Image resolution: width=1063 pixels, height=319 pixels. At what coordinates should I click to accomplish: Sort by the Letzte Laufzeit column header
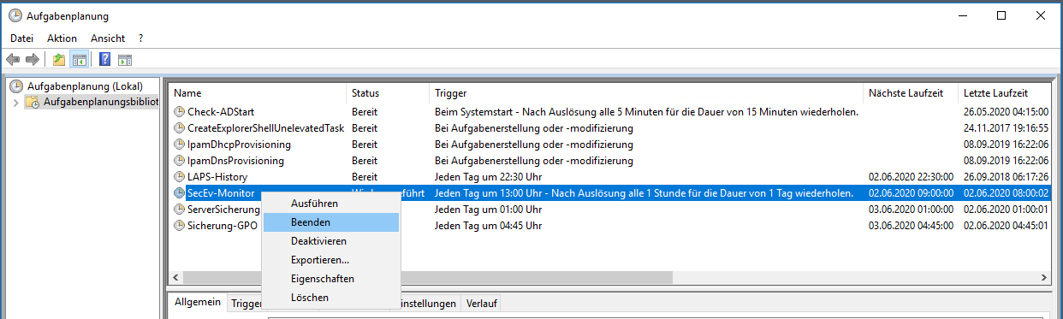pos(1004,92)
